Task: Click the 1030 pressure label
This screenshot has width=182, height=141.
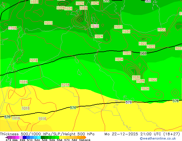Action: [x=136, y=77]
